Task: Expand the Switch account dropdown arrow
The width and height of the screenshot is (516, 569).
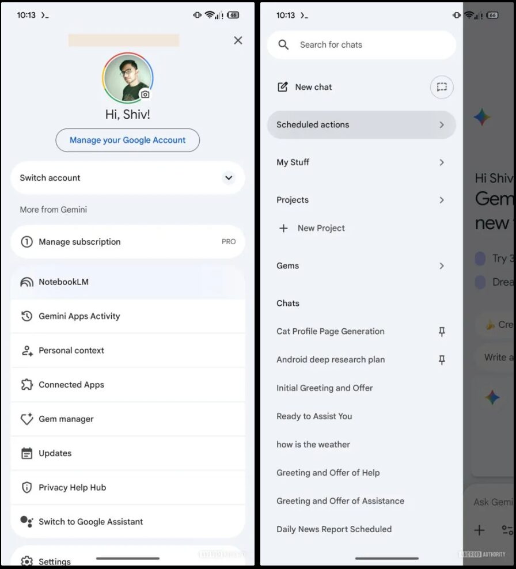Action: (229, 178)
